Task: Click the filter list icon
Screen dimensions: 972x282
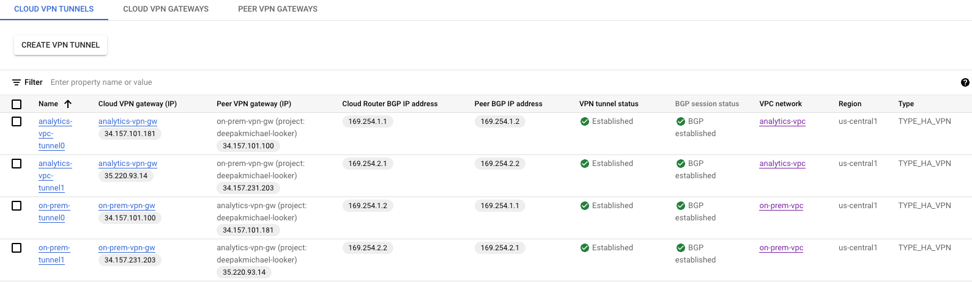Action: tap(17, 82)
